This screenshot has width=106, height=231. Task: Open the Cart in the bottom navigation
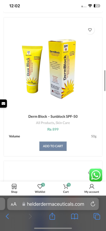(66, 189)
